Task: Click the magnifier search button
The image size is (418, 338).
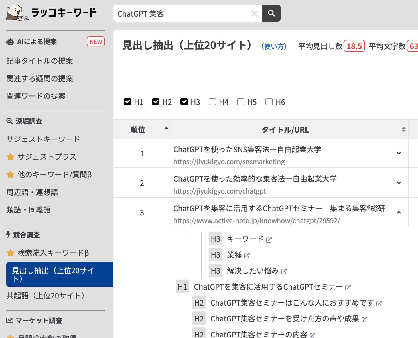Action: pos(271,13)
